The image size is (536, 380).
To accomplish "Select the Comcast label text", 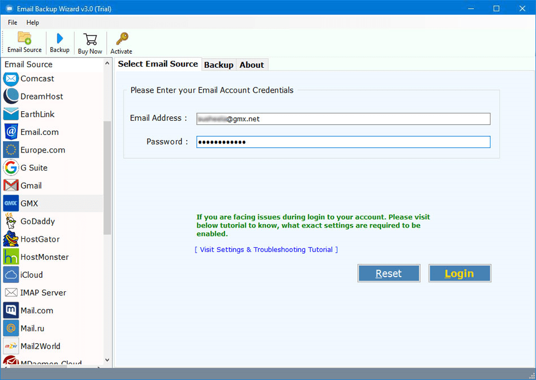I will click(37, 79).
